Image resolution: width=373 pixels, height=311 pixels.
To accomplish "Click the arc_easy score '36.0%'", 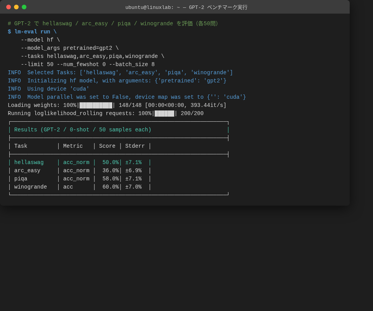I will pyautogui.click(x=111, y=171).
